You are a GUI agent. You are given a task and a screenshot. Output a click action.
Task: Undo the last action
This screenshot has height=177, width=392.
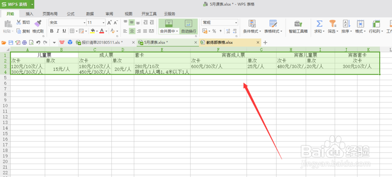point(38,43)
